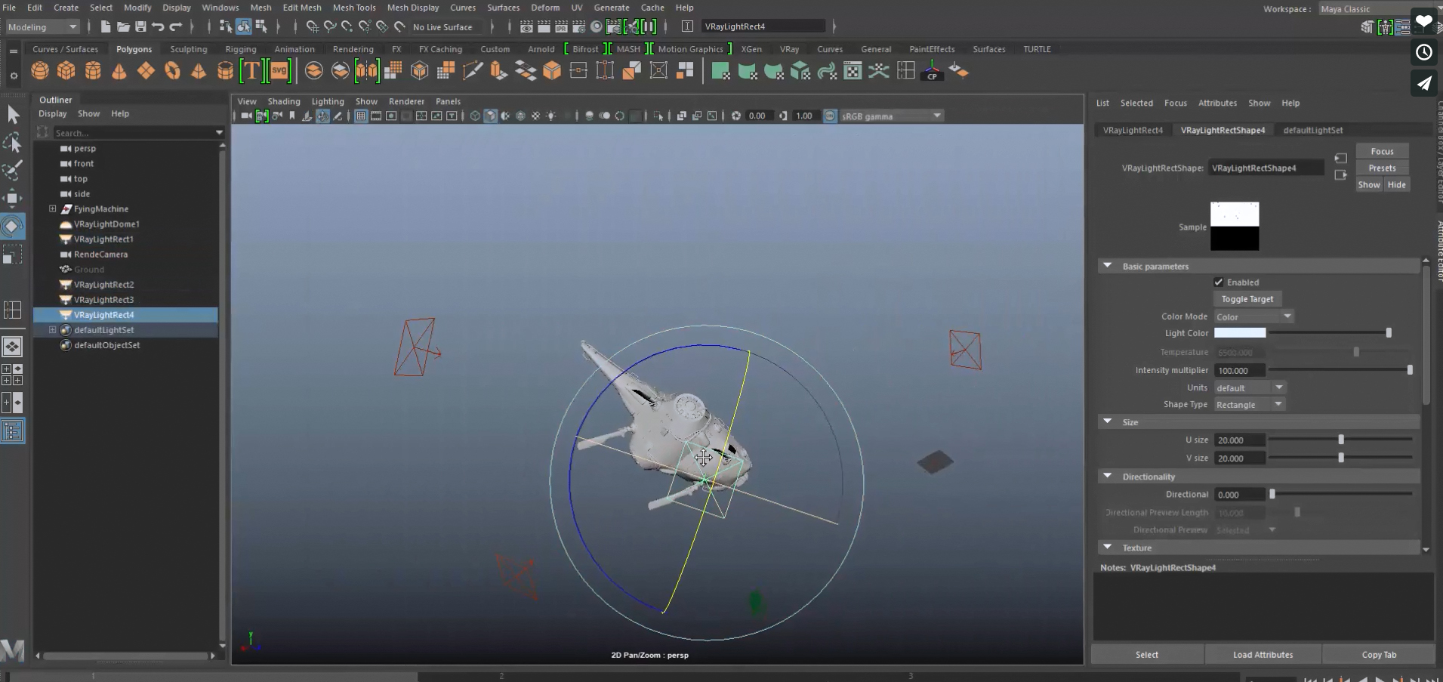The height and width of the screenshot is (682, 1443).
Task: Select the Polygon Sphere creation icon
Action: pos(39,70)
